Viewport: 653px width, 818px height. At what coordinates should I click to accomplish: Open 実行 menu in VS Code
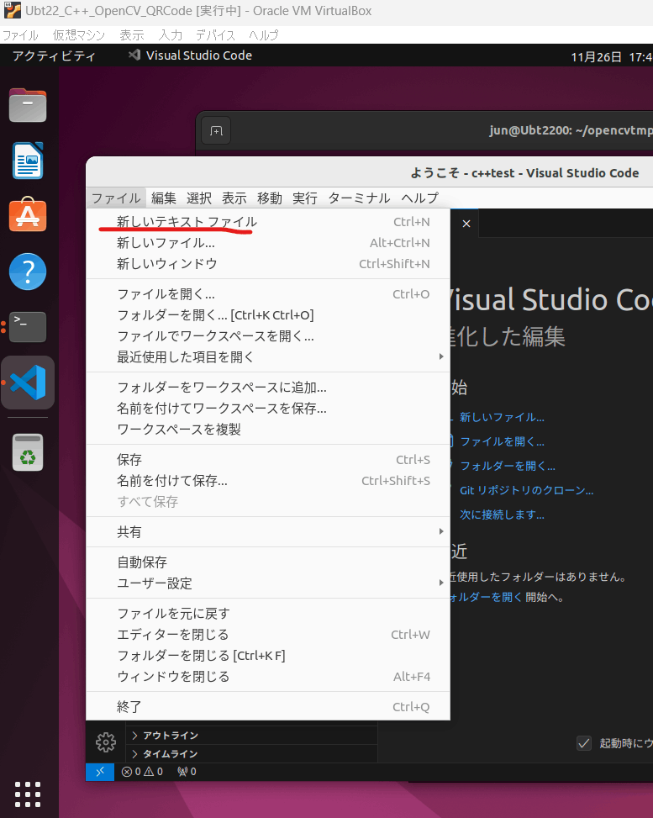304,198
